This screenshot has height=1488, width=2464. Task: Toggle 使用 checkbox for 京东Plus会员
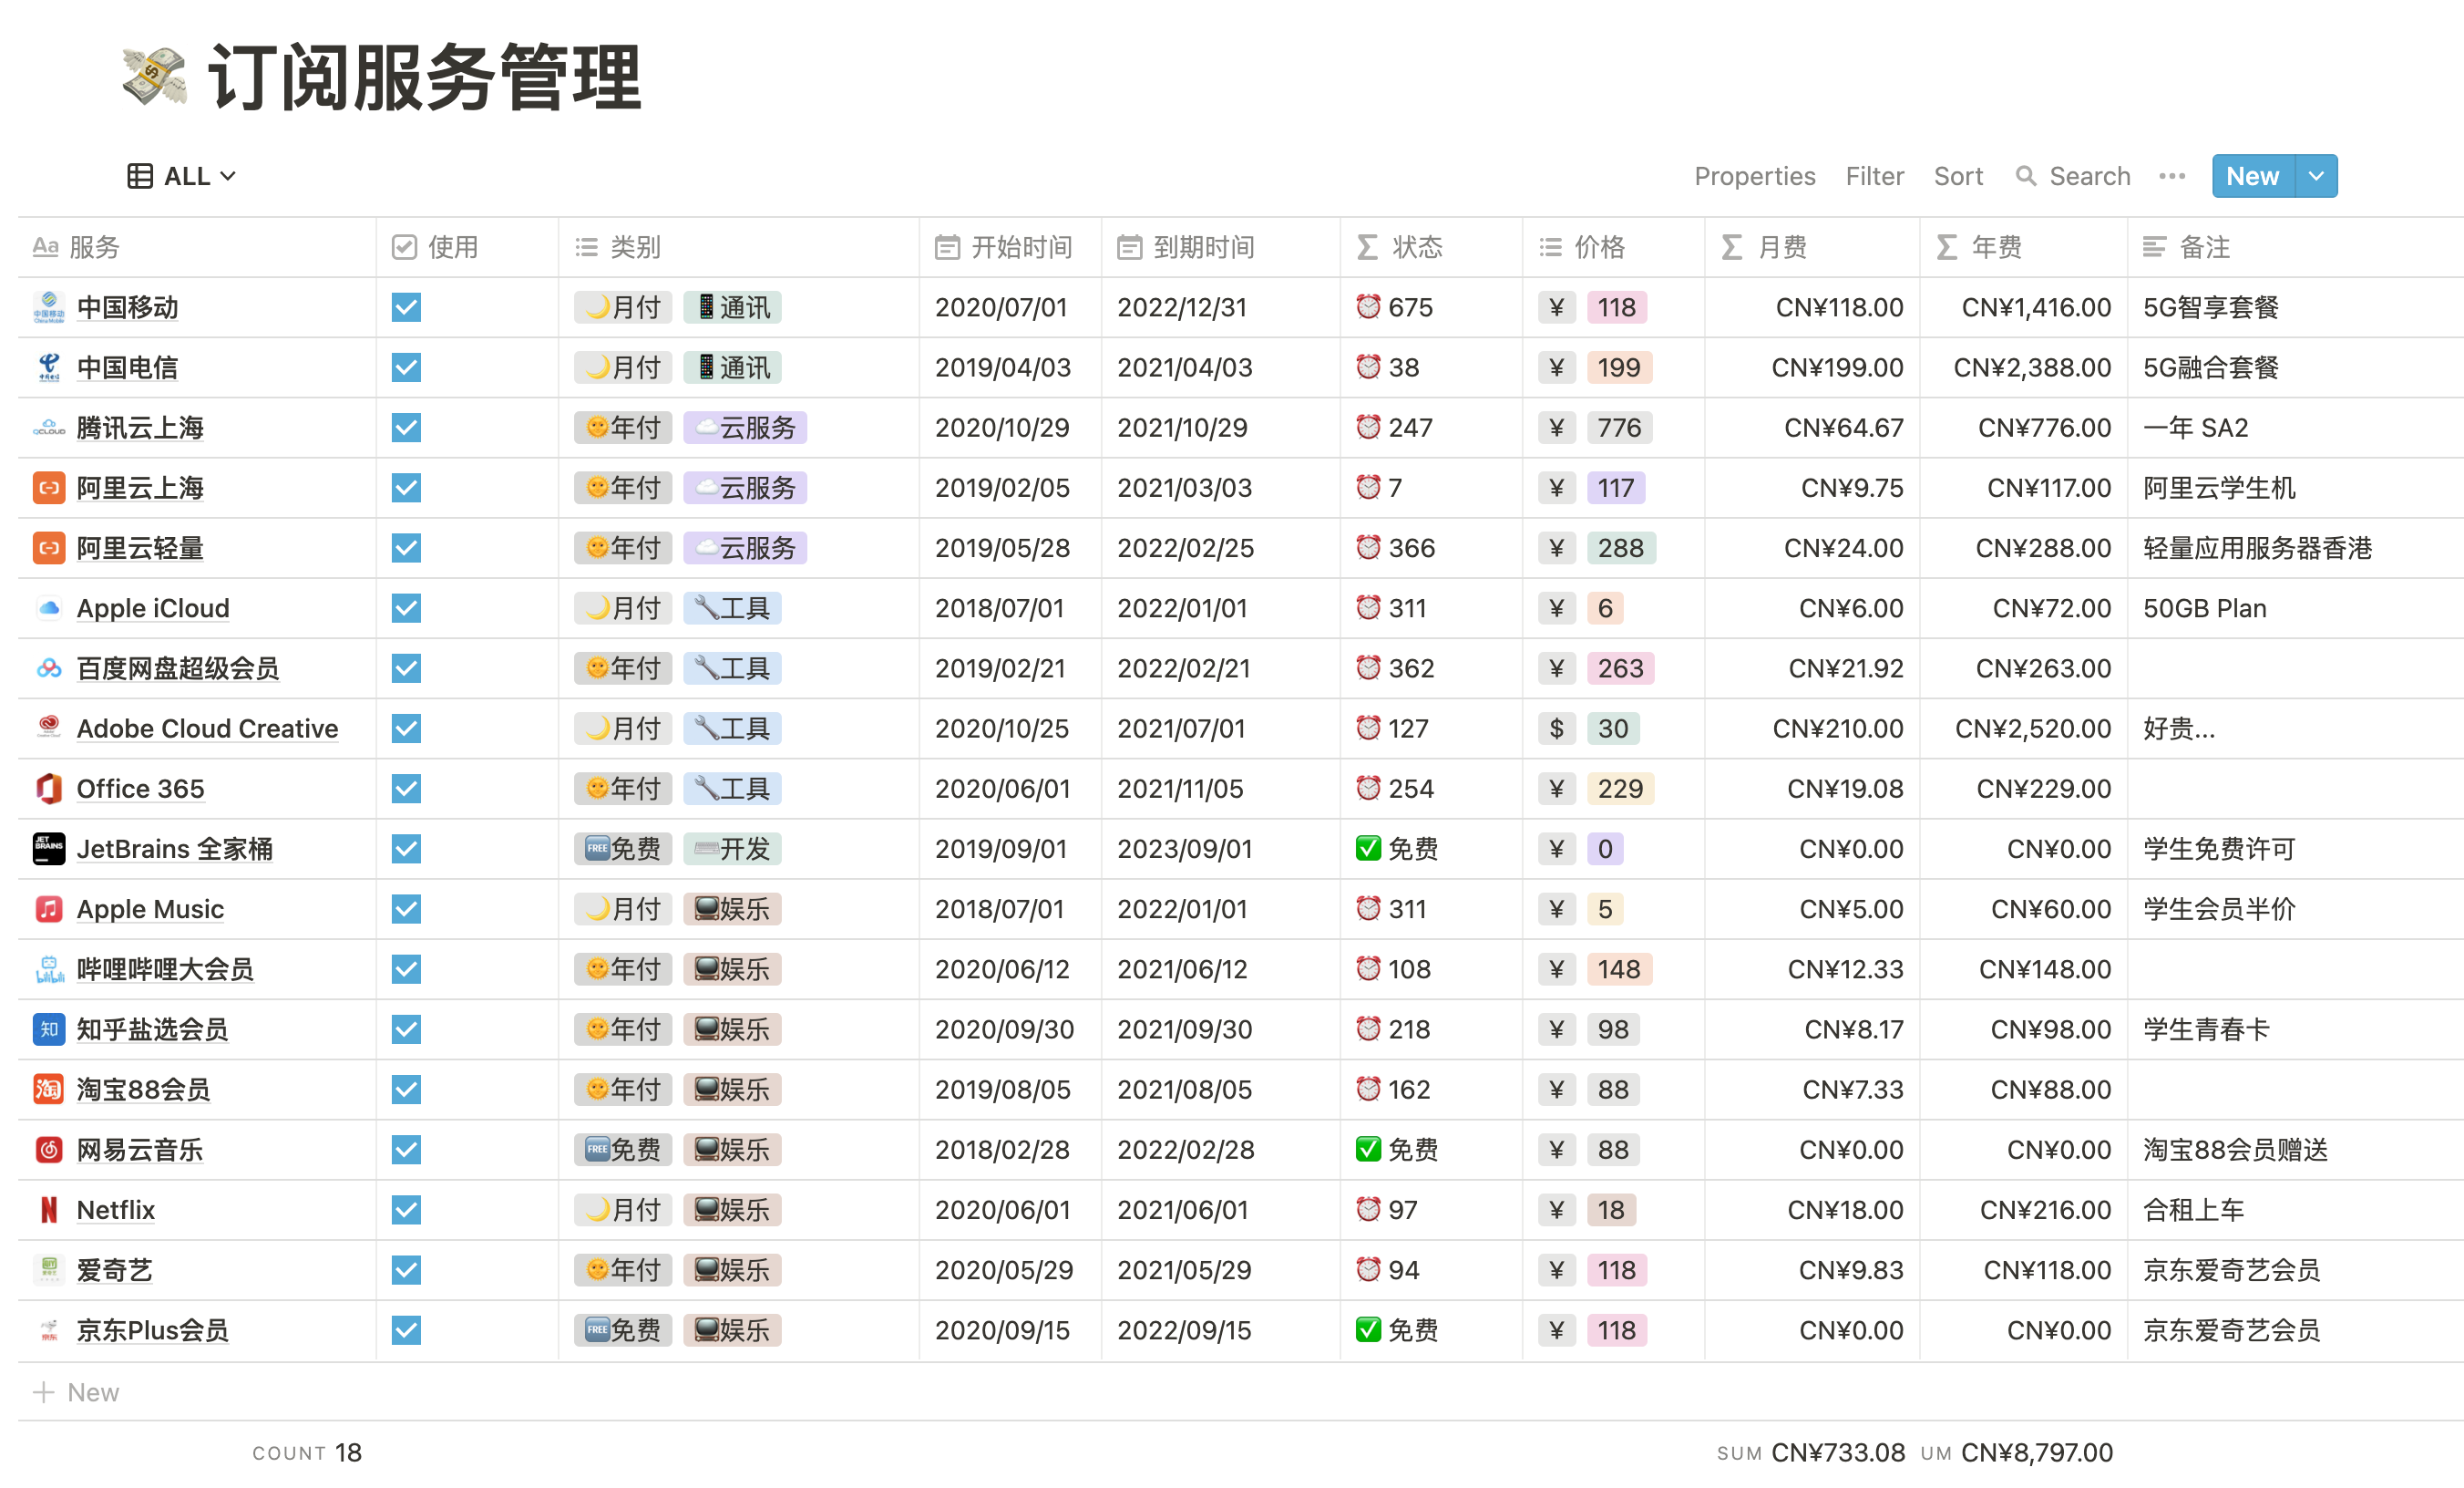pos(406,1330)
